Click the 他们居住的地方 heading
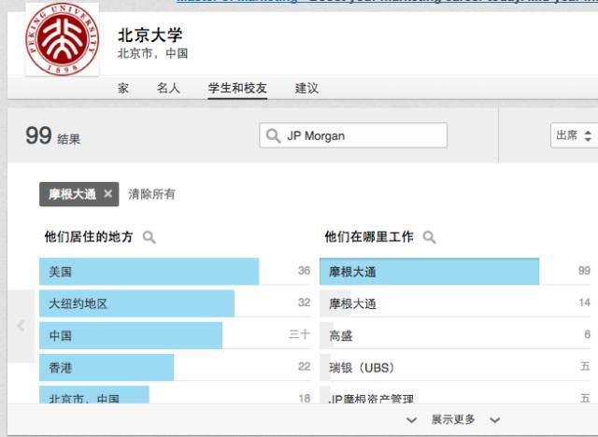This screenshot has height=437, width=598. tap(89, 236)
